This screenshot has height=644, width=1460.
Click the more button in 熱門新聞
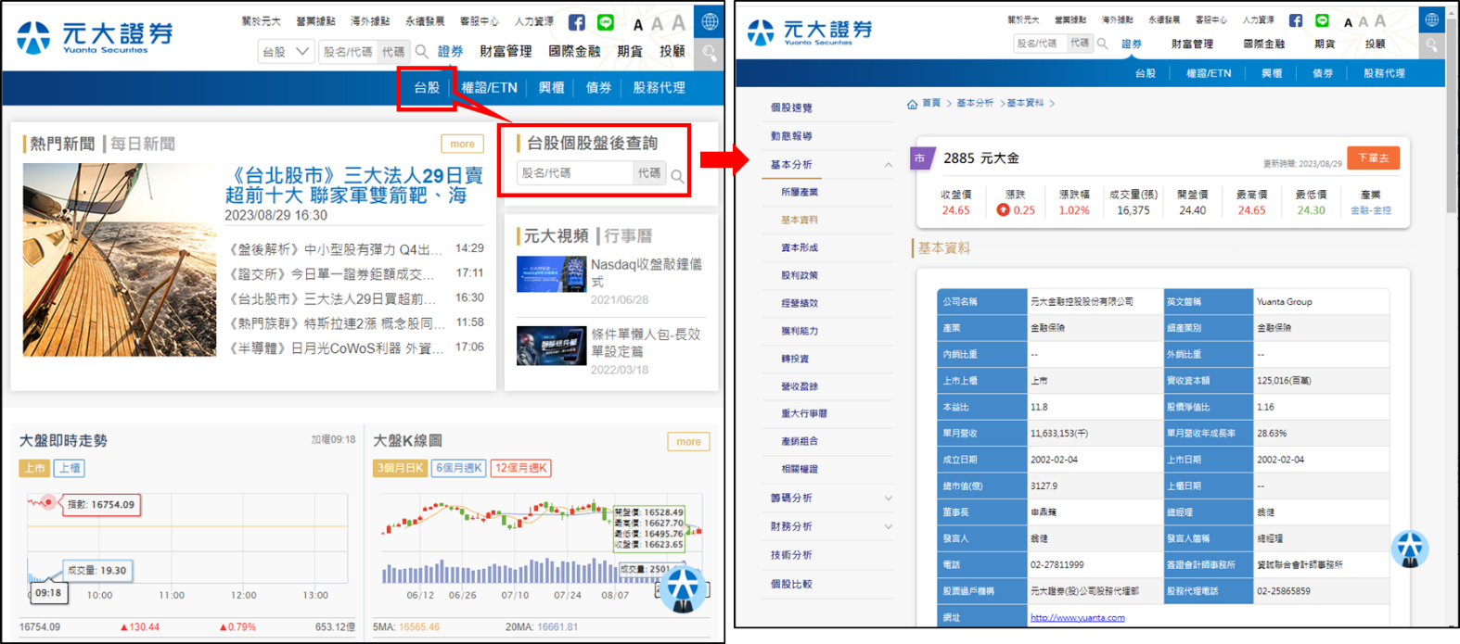[x=462, y=144]
